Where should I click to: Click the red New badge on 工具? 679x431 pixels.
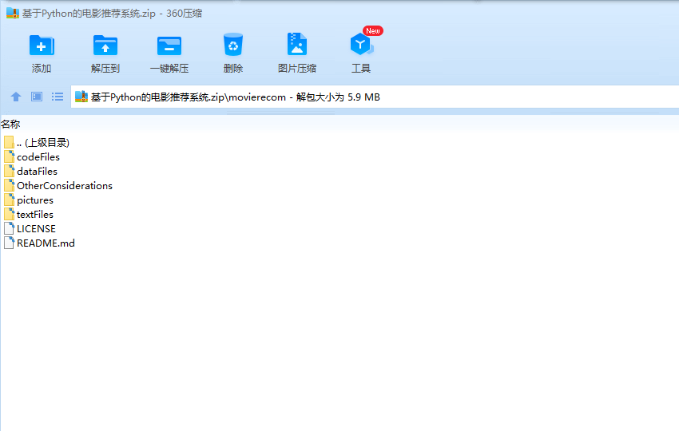click(x=373, y=30)
